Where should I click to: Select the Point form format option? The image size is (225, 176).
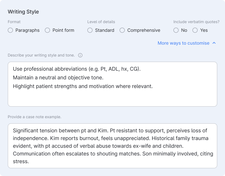pos(47,30)
